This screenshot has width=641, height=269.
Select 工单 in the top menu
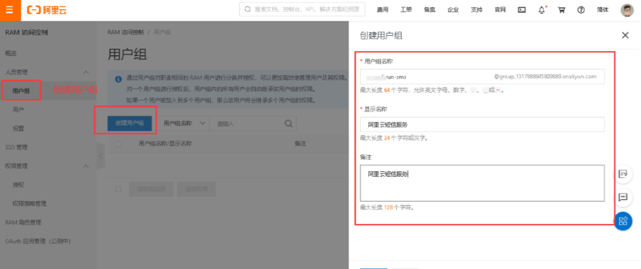tap(406, 10)
